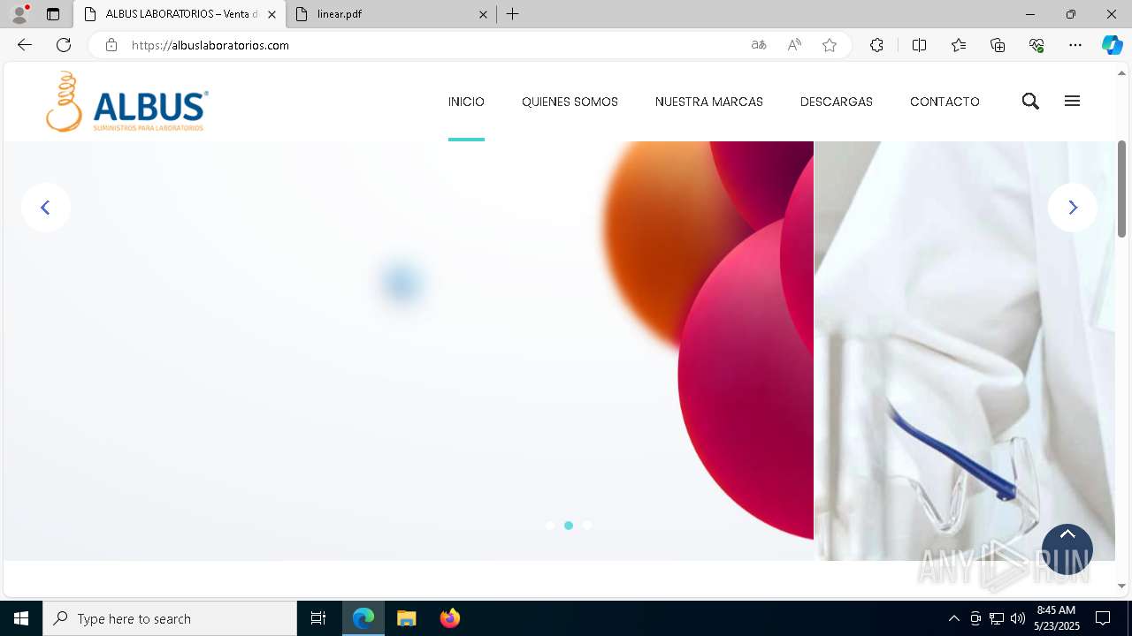Open Collections panel
The image size is (1132, 636).
998,45
